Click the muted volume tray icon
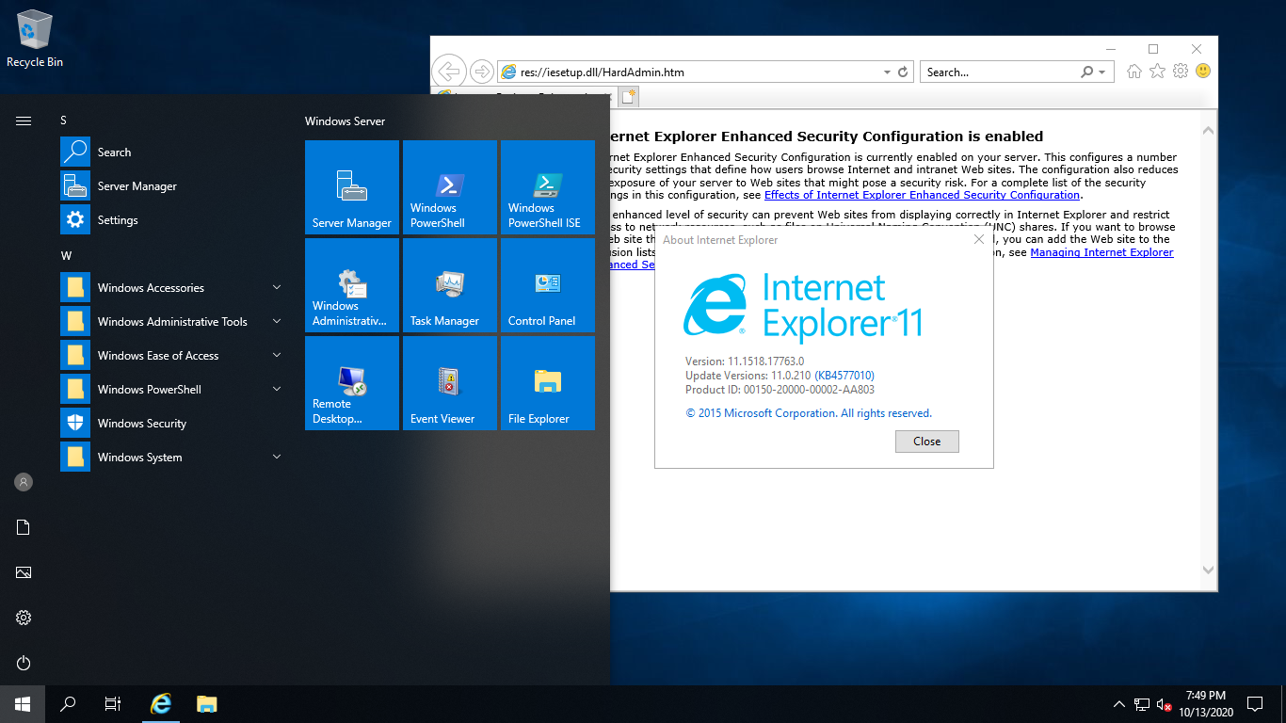 coord(1165,704)
